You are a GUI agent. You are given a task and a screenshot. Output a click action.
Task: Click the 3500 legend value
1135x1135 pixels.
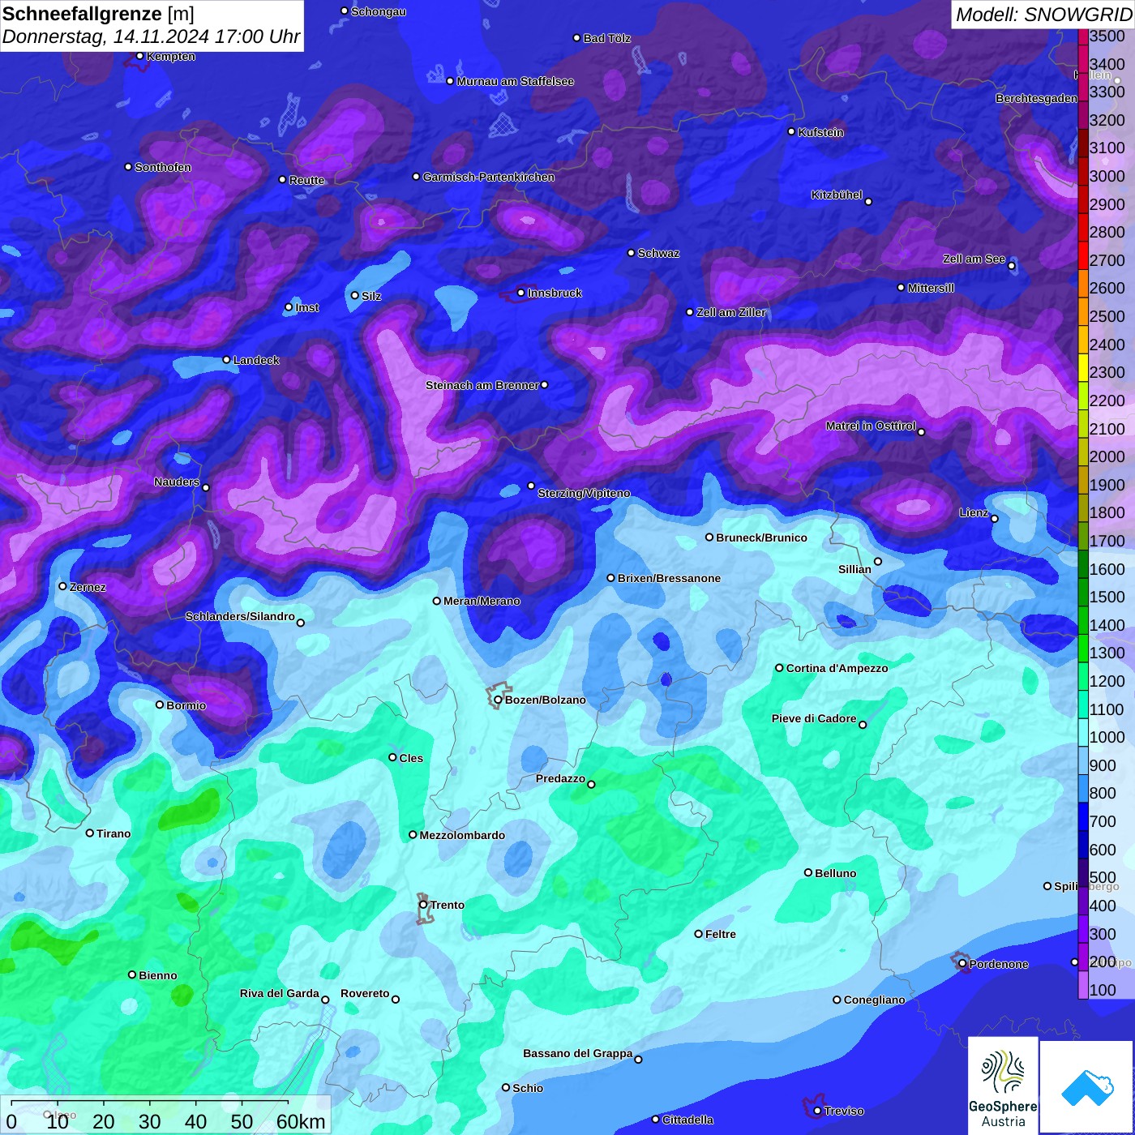pyautogui.click(x=1107, y=36)
